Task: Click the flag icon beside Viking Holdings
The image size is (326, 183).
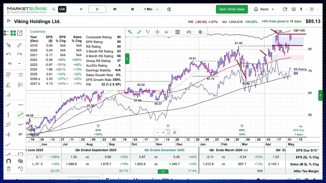Action: pos(9,21)
